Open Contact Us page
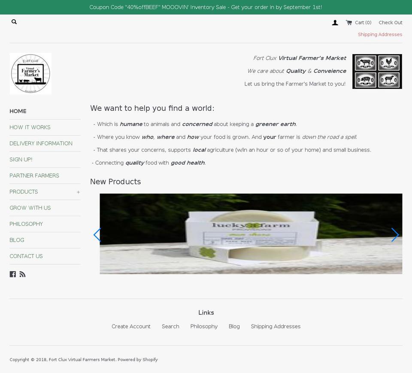Image resolution: width=412 pixels, height=373 pixels. [26, 256]
